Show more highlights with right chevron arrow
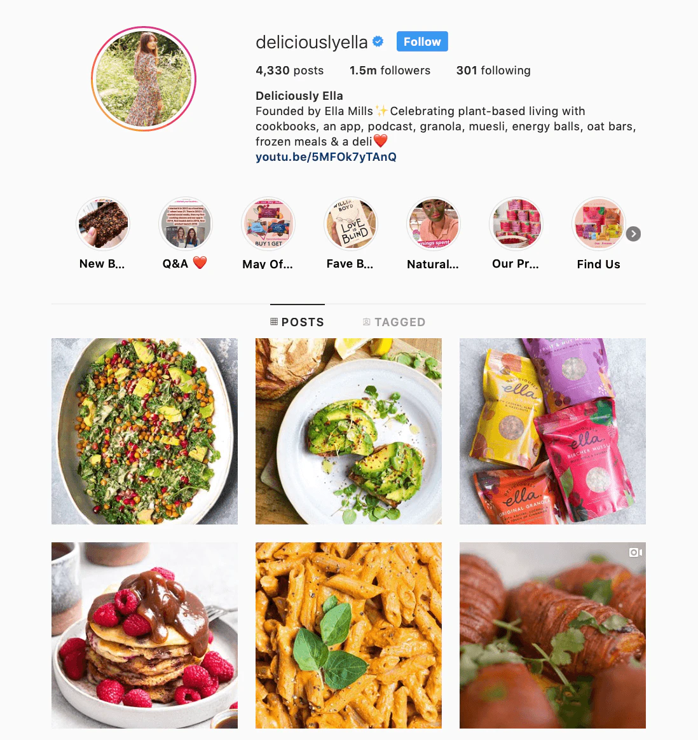The height and width of the screenshot is (740, 698). (x=633, y=233)
